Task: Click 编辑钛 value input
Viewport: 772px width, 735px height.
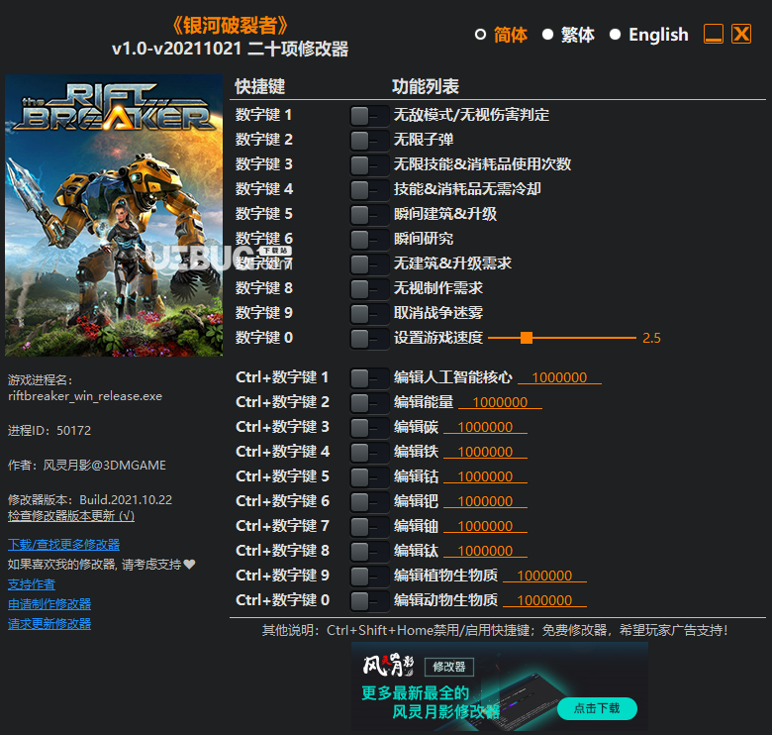Action: coord(485,551)
